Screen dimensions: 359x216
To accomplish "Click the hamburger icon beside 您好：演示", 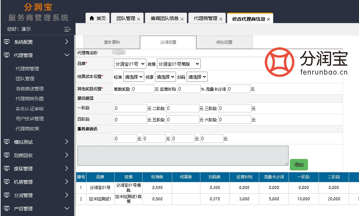I will (67, 29).
